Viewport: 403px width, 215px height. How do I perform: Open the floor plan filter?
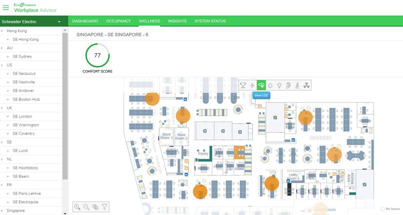coord(105,207)
